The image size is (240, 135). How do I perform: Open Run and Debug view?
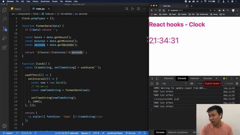(4, 38)
